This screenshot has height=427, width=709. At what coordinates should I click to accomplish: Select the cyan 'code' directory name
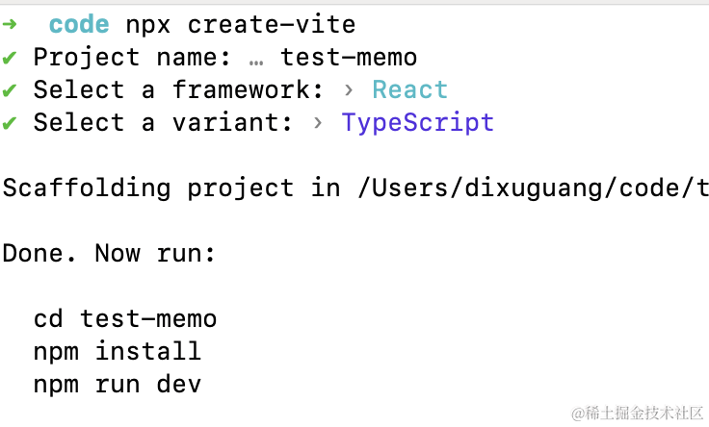[79, 25]
